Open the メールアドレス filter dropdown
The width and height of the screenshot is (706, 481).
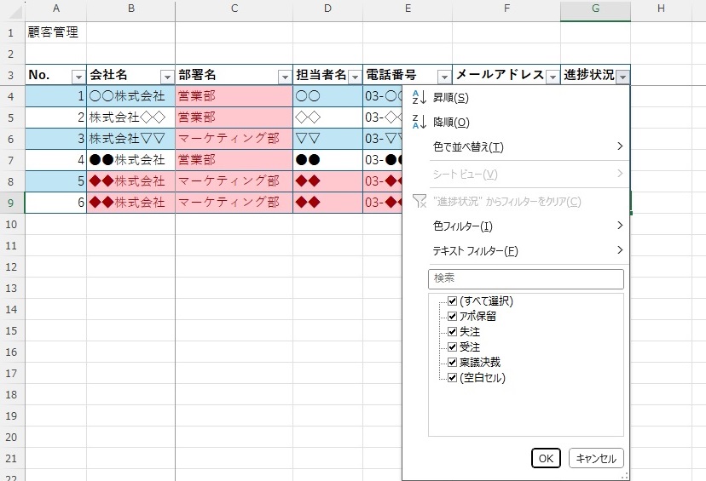(552, 77)
